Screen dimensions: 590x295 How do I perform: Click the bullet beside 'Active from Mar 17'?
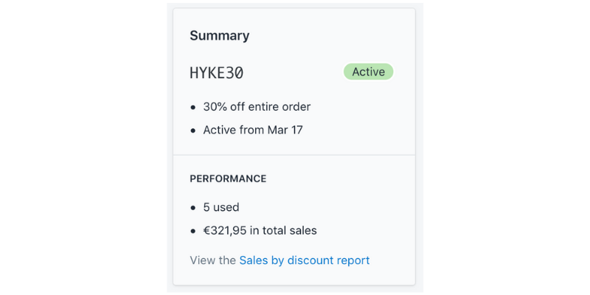[x=193, y=131]
